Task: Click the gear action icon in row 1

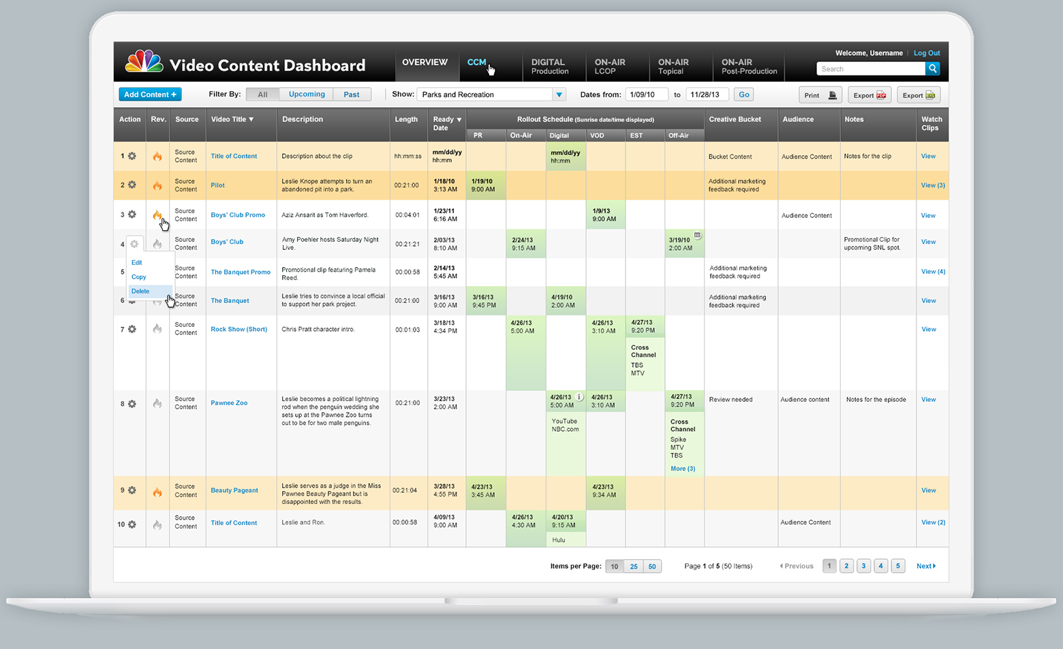Action: pyautogui.click(x=132, y=156)
